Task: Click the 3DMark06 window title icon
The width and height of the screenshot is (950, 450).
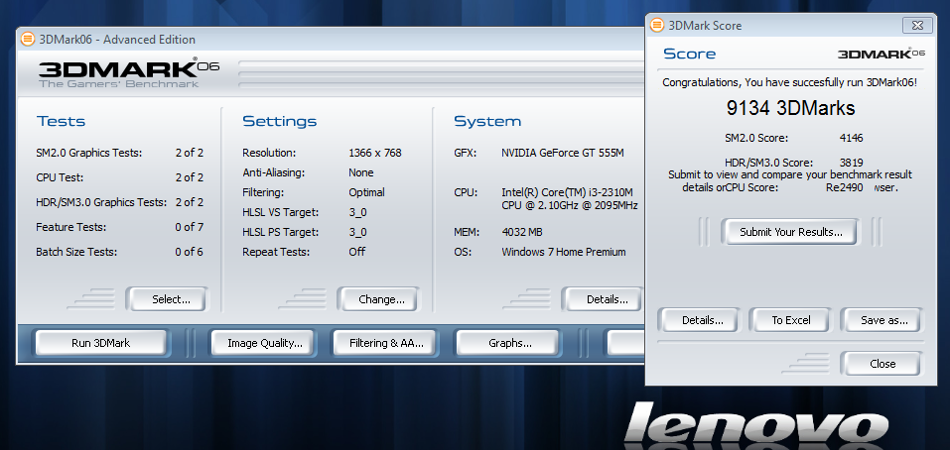Action: pyautogui.click(x=27, y=40)
